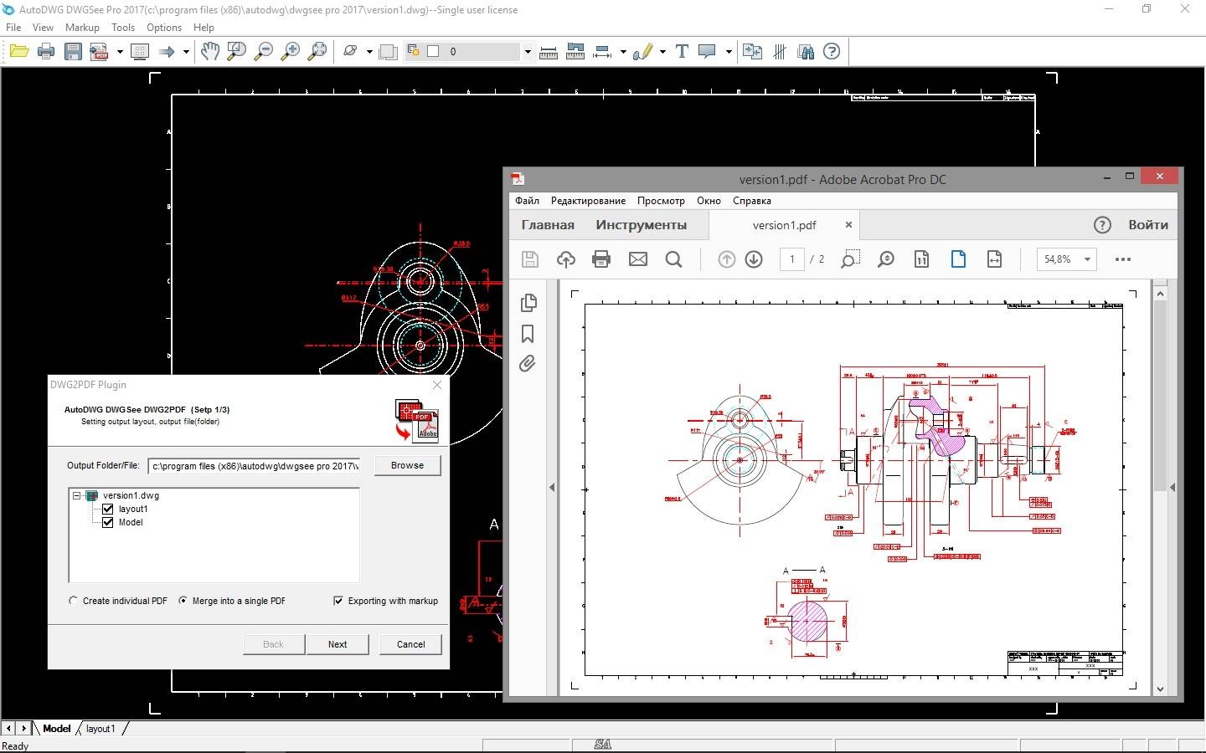The image size is (1206, 753).
Task: Open dropdown arrow beside the 3D orbit icon
Action: [369, 52]
